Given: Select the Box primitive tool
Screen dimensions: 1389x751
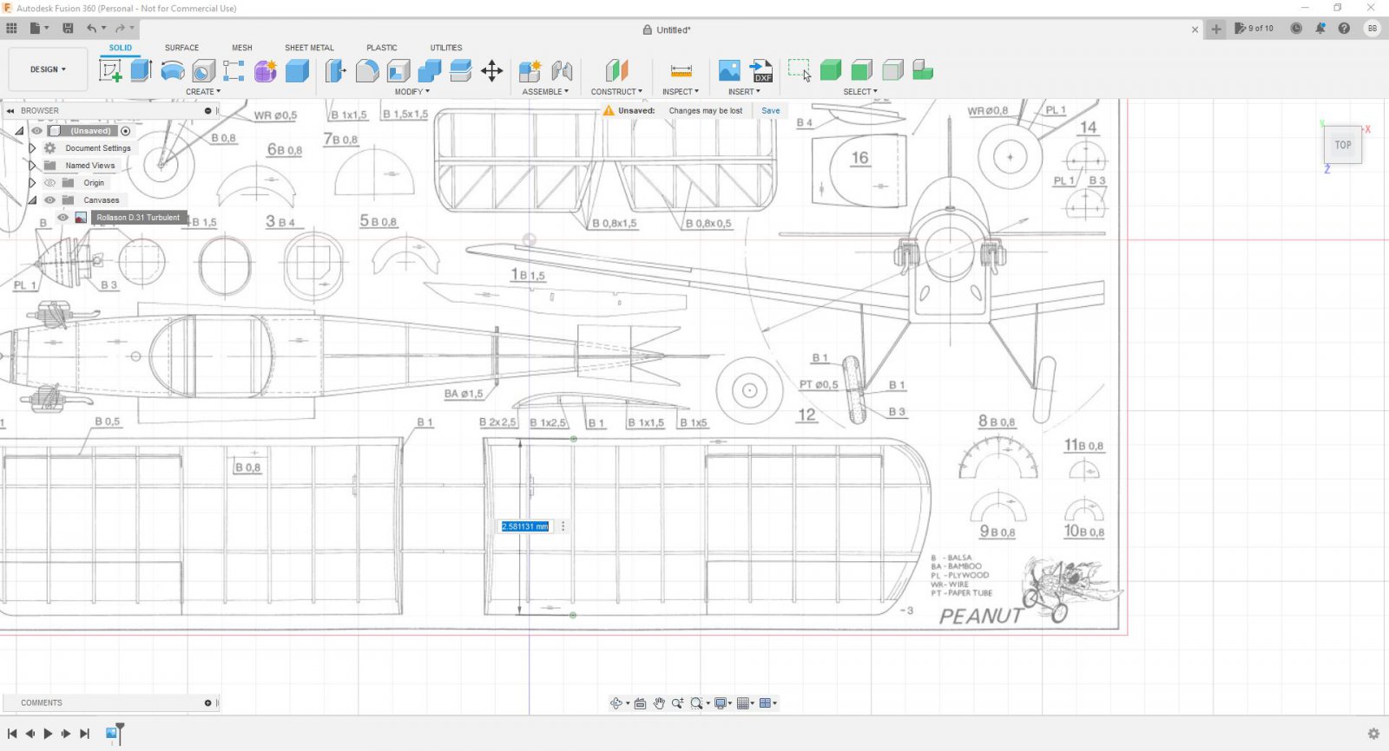Looking at the screenshot, I should (x=297, y=70).
